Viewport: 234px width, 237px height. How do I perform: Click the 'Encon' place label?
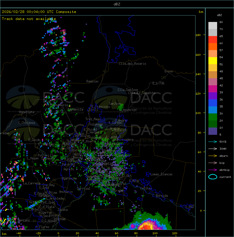point(169,71)
